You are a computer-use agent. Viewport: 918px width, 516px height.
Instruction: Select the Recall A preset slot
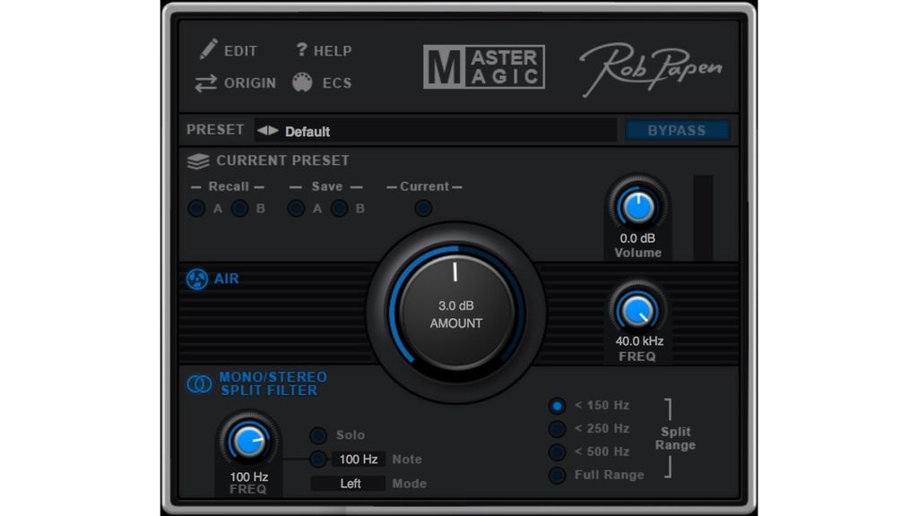coord(197,208)
